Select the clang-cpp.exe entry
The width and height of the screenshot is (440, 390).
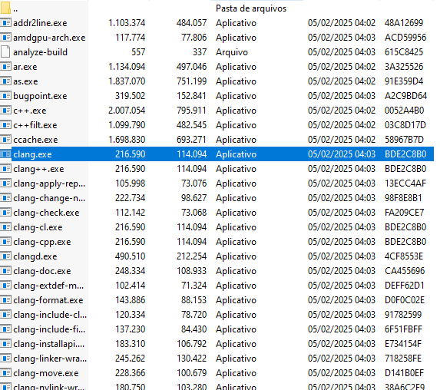click(x=42, y=242)
